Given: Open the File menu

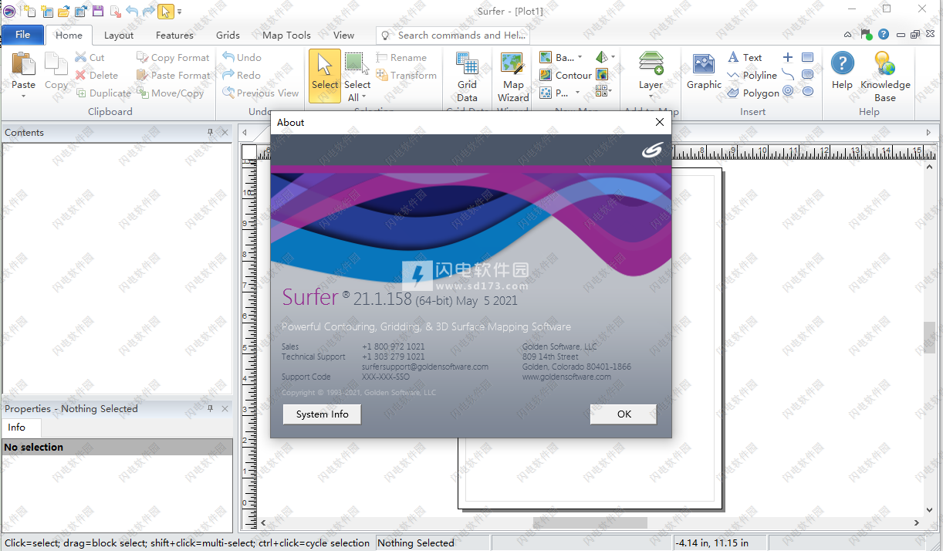Looking at the screenshot, I should pos(22,35).
